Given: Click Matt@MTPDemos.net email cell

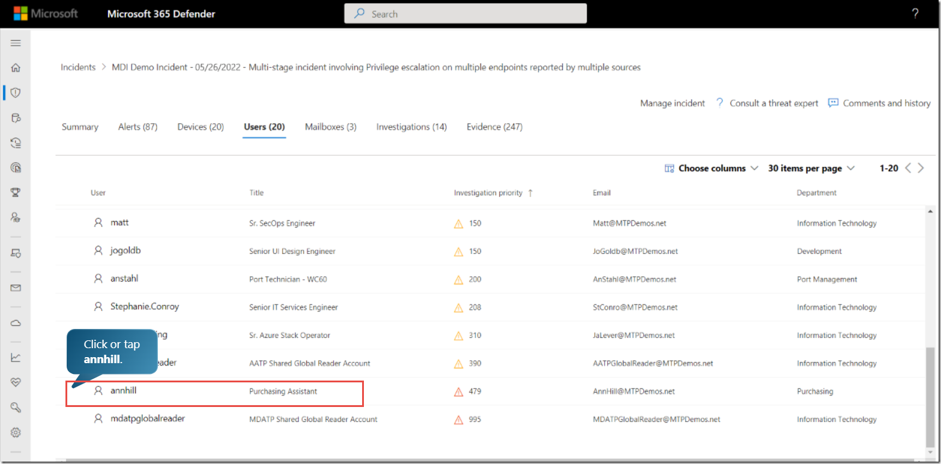Looking at the screenshot, I should (x=629, y=223).
